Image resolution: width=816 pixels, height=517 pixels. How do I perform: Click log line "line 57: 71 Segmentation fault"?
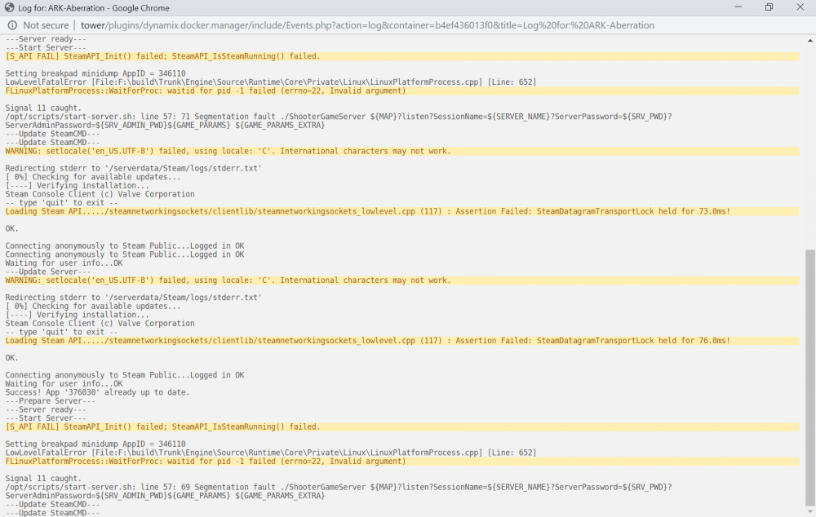click(x=339, y=121)
